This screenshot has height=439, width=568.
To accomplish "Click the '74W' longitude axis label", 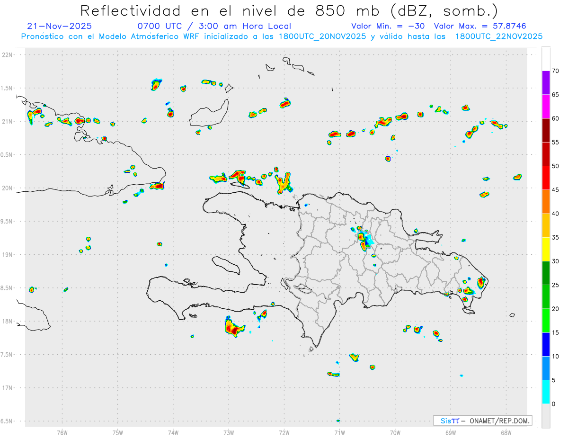I will 173,432.
